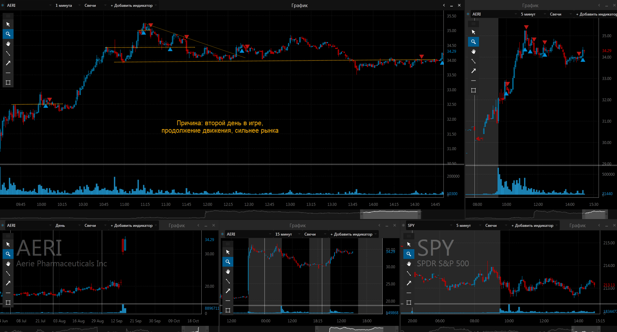Select arrow tool in SPY chart
This screenshot has width=617, height=332.
tap(409, 283)
